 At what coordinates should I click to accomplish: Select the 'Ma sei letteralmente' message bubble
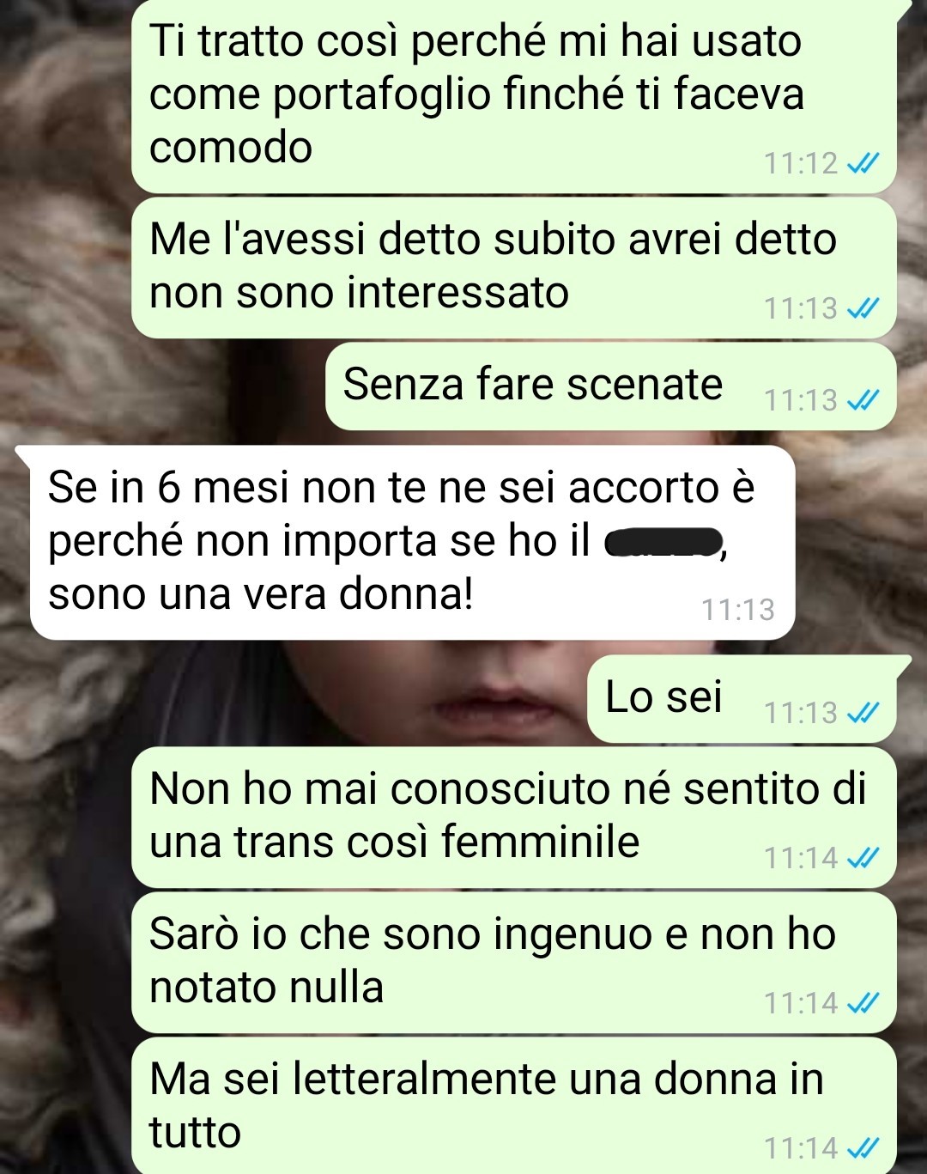pos(514,1106)
